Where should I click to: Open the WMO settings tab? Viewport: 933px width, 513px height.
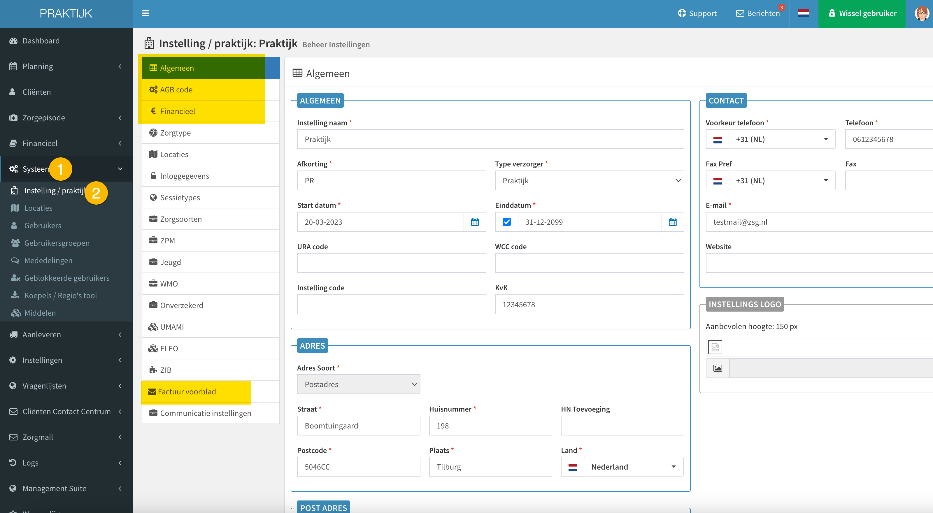(211, 284)
